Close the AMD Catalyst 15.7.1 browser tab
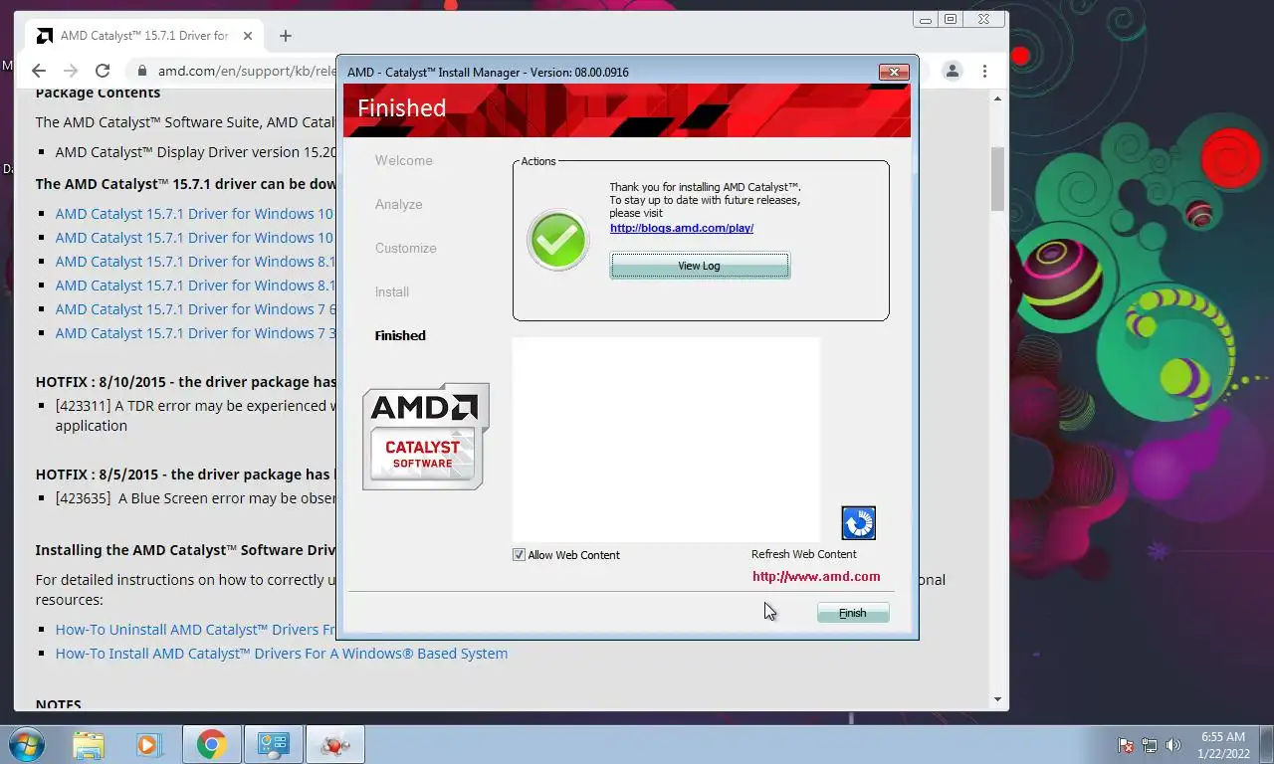Viewport: 1274px width, 764px height. [248, 36]
